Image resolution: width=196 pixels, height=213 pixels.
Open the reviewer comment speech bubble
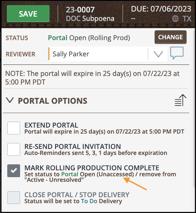[177, 53]
